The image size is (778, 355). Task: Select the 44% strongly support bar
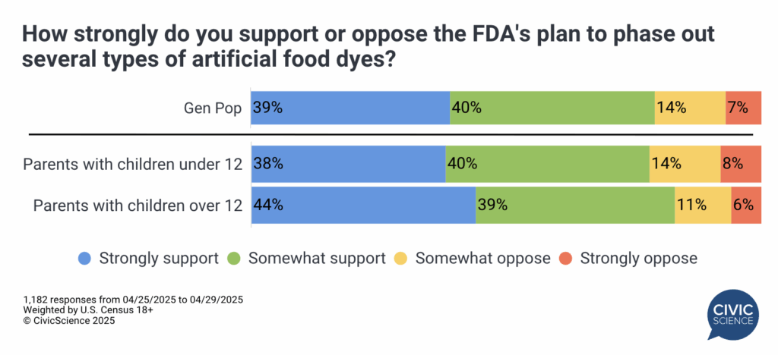click(363, 204)
